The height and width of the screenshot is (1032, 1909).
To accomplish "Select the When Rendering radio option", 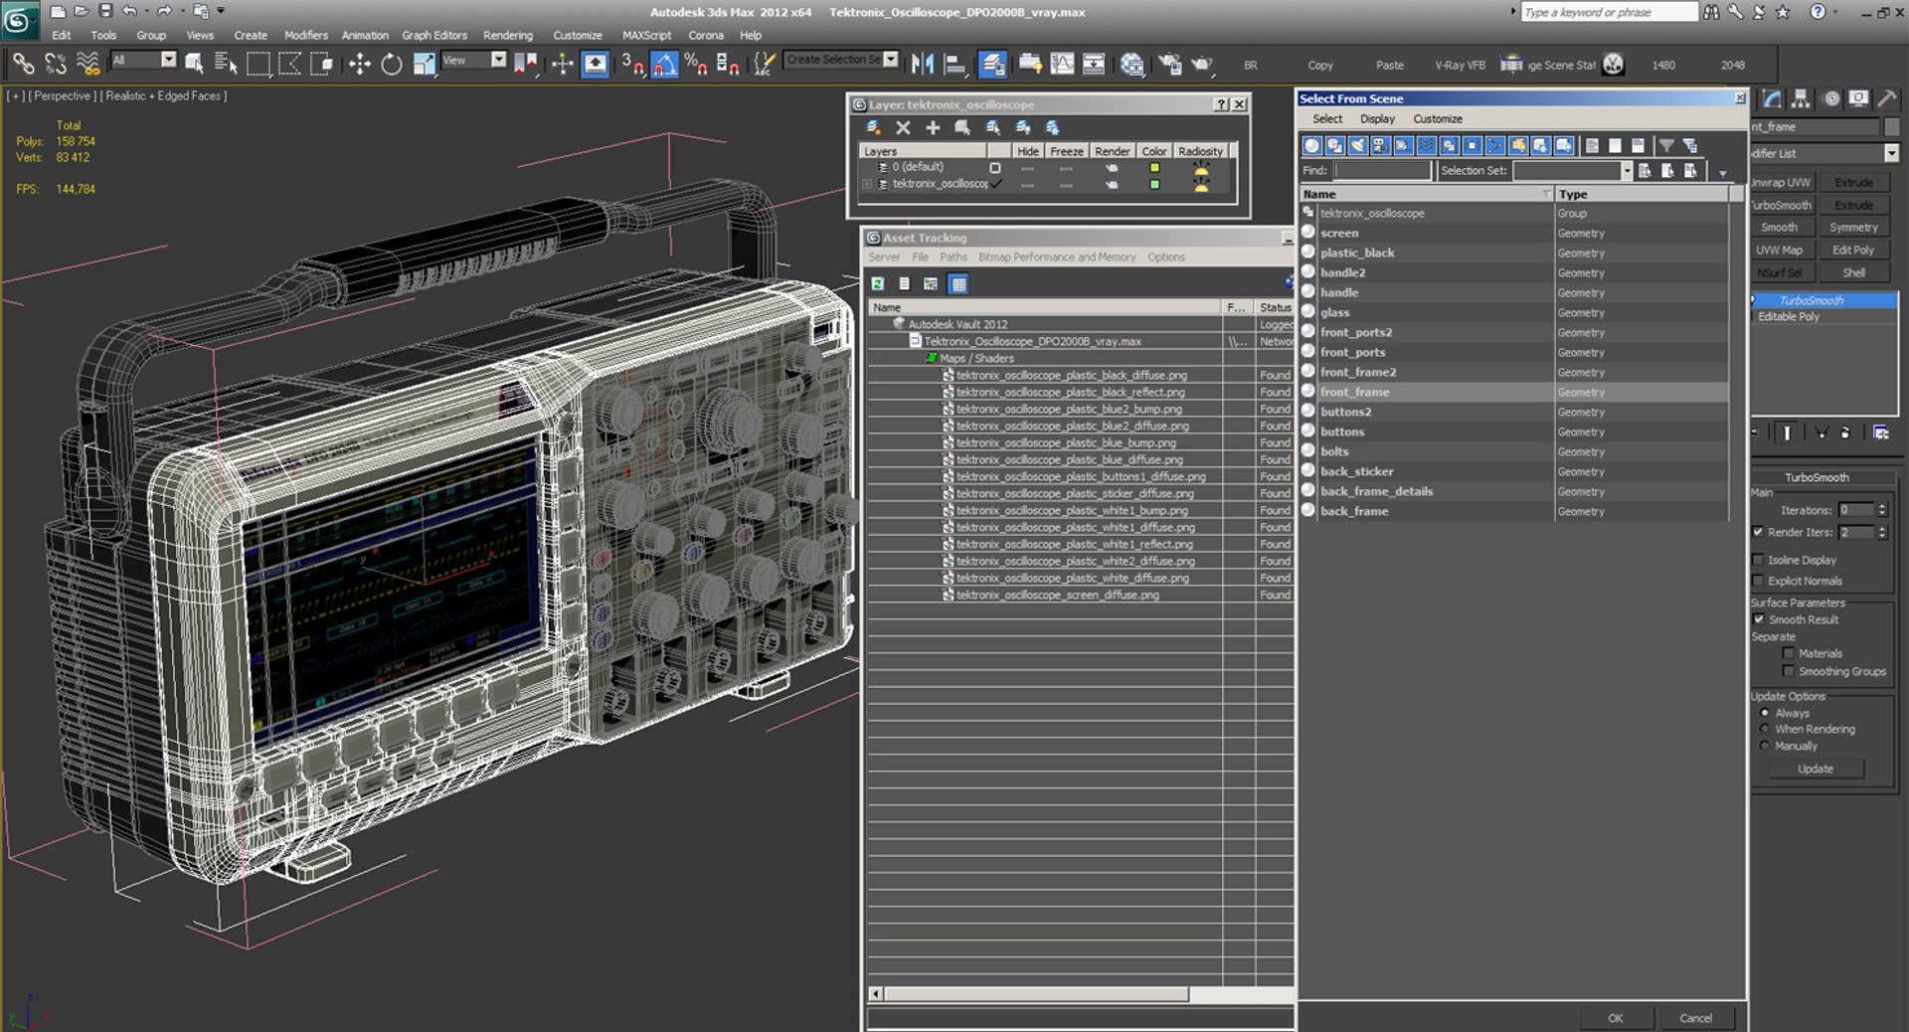I will pyautogui.click(x=1765, y=729).
